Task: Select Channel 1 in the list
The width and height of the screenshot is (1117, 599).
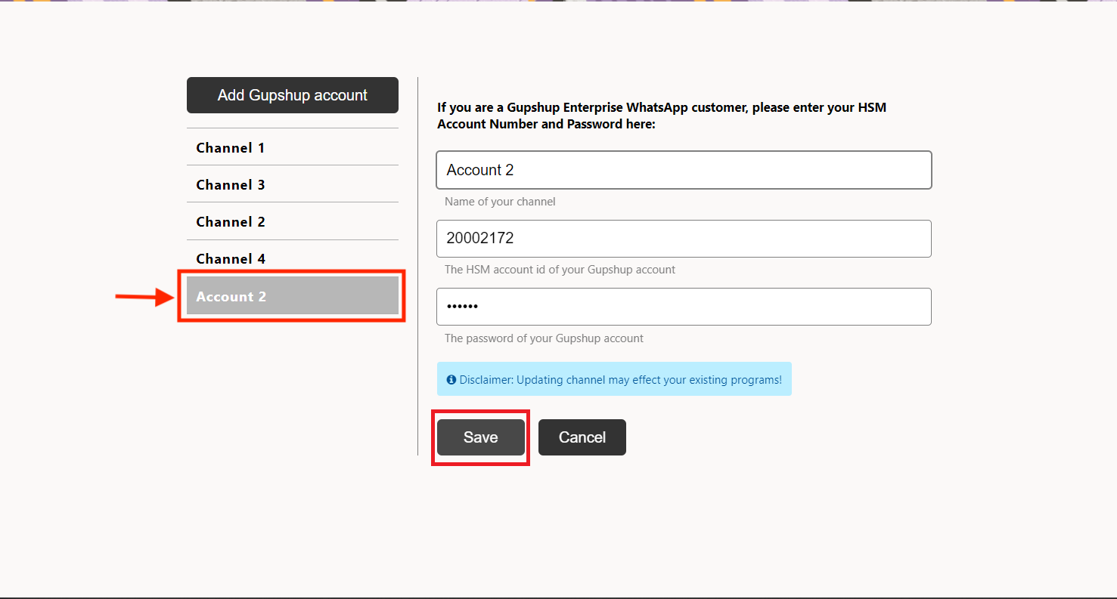Action: coord(292,147)
